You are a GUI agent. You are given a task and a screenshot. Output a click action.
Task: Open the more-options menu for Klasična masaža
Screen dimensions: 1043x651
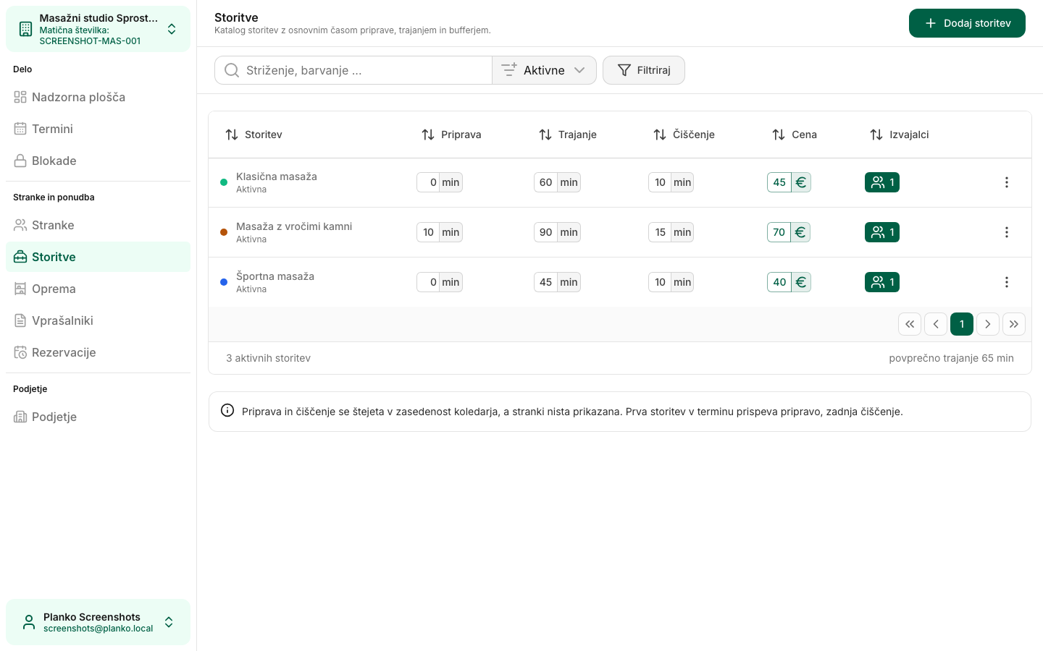(1006, 182)
